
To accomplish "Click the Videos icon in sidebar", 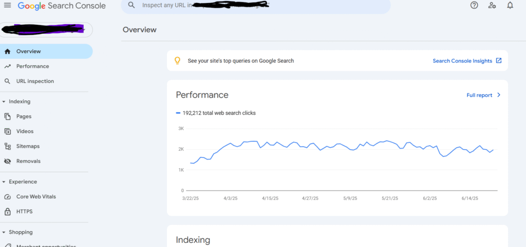I will coord(8,131).
